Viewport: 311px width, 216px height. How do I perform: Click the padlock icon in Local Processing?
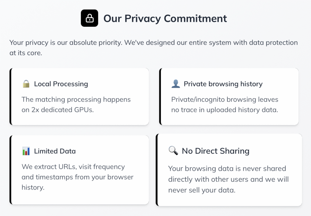pos(26,84)
